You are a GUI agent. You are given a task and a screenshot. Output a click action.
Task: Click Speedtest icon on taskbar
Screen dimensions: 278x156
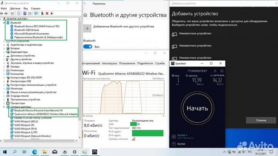tap(95, 152)
